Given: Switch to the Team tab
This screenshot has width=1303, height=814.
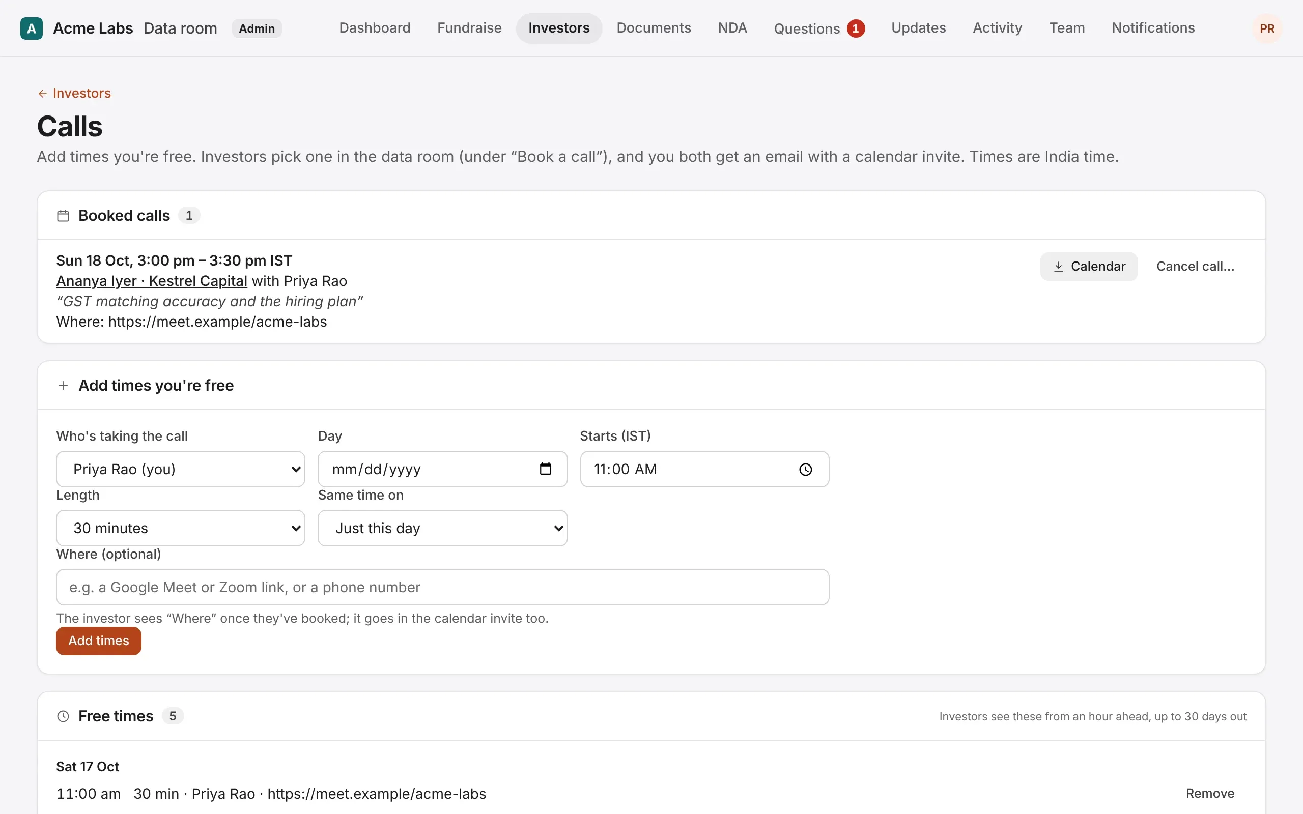Looking at the screenshot, I should click(1067, 28).
